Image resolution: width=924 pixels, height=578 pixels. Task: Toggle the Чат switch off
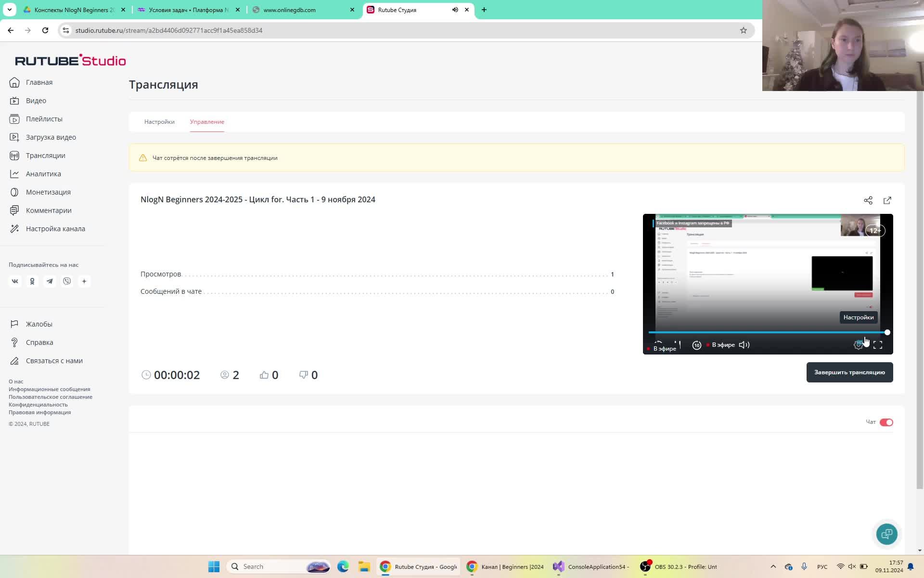[x=886, y=422]
